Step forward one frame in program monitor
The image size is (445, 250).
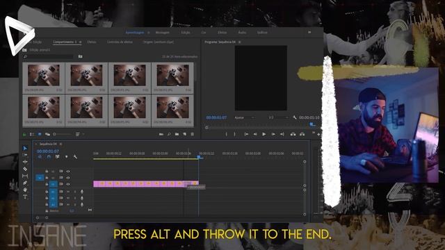click(x=273, y=134)
